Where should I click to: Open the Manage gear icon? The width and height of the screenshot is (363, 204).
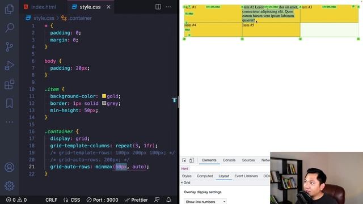pyautogui.click(x=9, y=186)
